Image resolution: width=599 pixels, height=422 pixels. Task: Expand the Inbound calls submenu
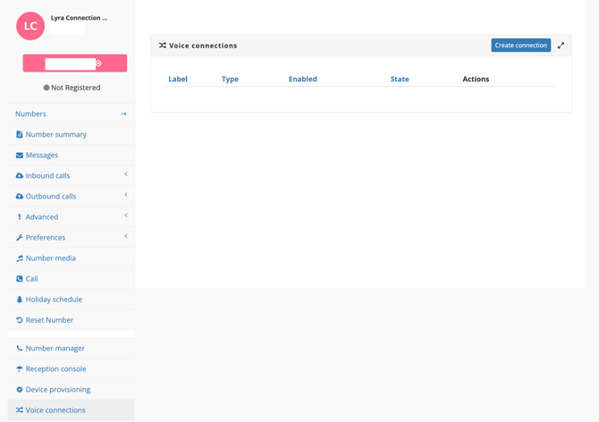[x=126, y=174]
